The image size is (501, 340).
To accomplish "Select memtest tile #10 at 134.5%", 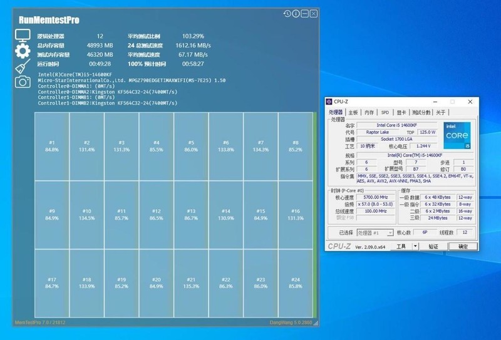I will click(x=86, y=215).
